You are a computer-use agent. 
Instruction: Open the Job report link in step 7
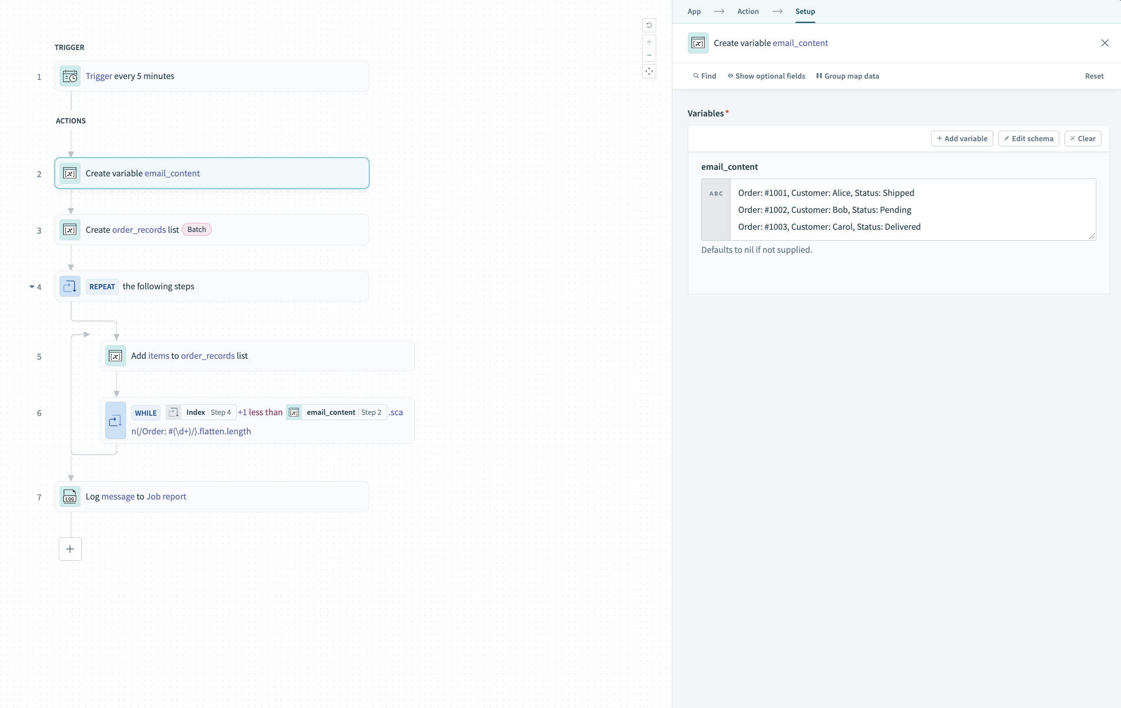coord(166,496)
